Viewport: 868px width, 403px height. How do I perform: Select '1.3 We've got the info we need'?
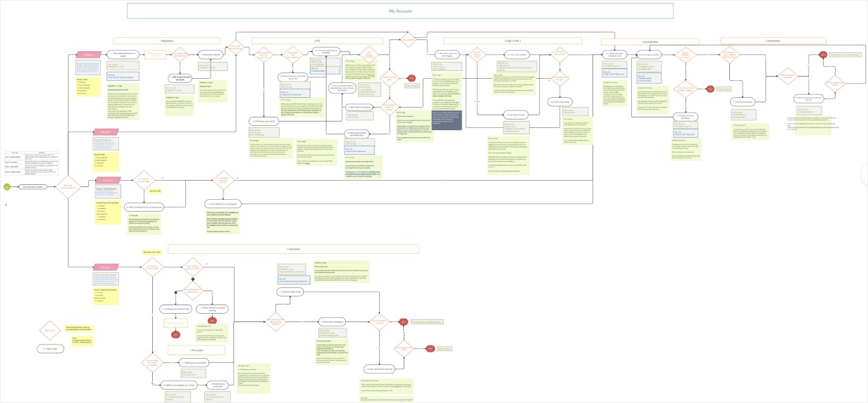point(180,78)
